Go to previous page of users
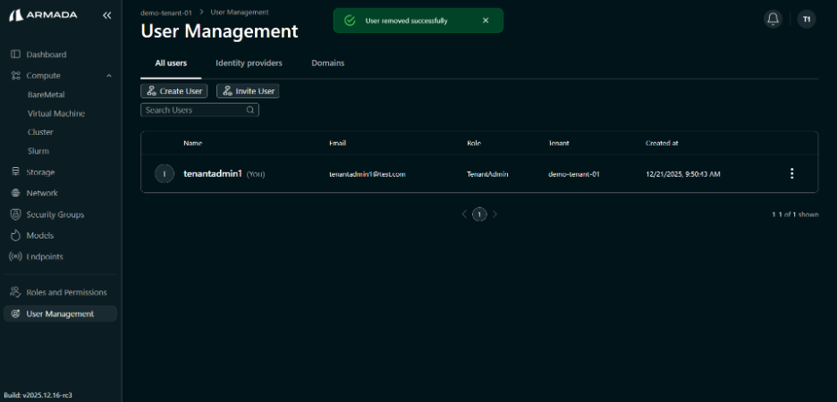This screenshot has width=837, height=402. click(x=464, y=214)
